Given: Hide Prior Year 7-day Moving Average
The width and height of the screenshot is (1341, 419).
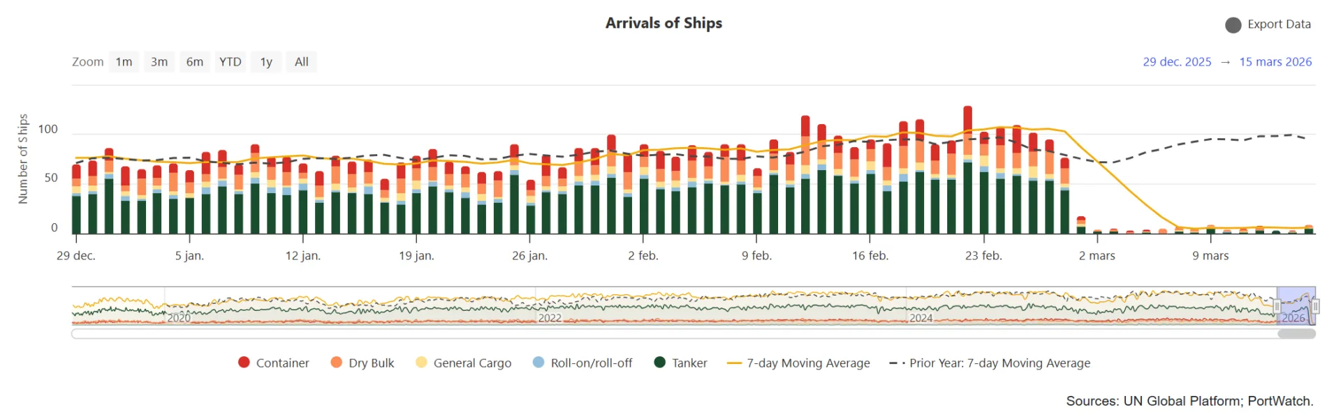Looking at the screenshot, I should (x=897, y=363).
